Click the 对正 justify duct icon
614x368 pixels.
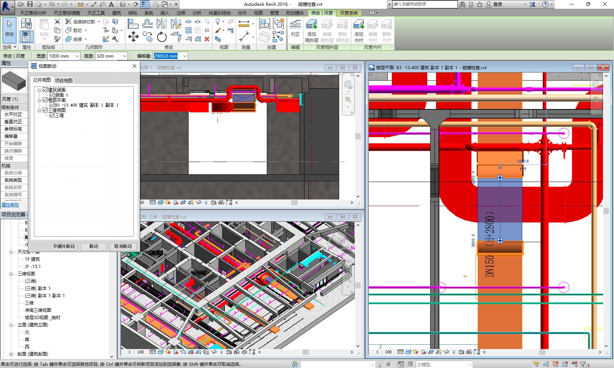coord(295,28)
